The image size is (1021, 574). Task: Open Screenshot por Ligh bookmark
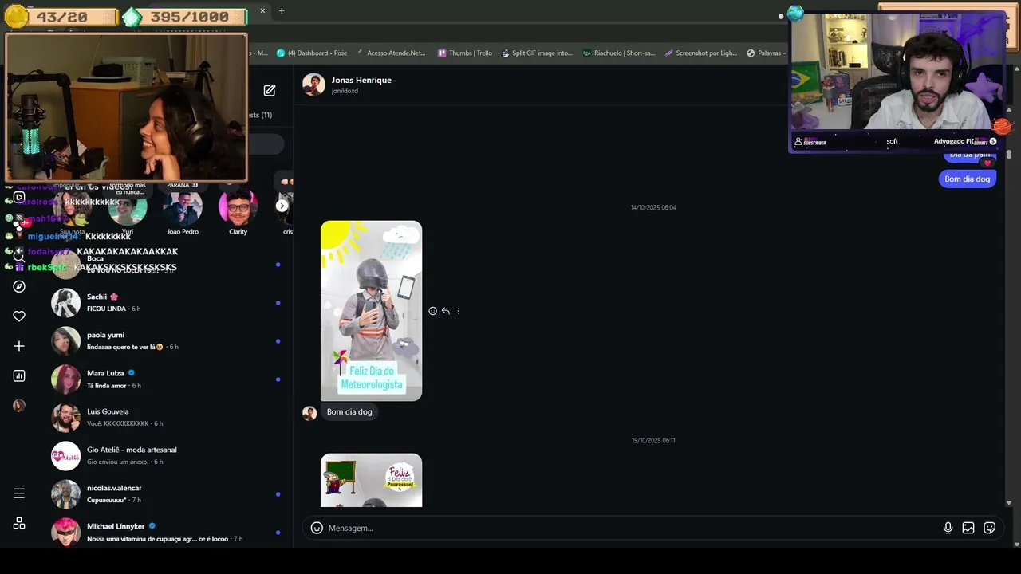pyautogui.click(x=701, y=53)
